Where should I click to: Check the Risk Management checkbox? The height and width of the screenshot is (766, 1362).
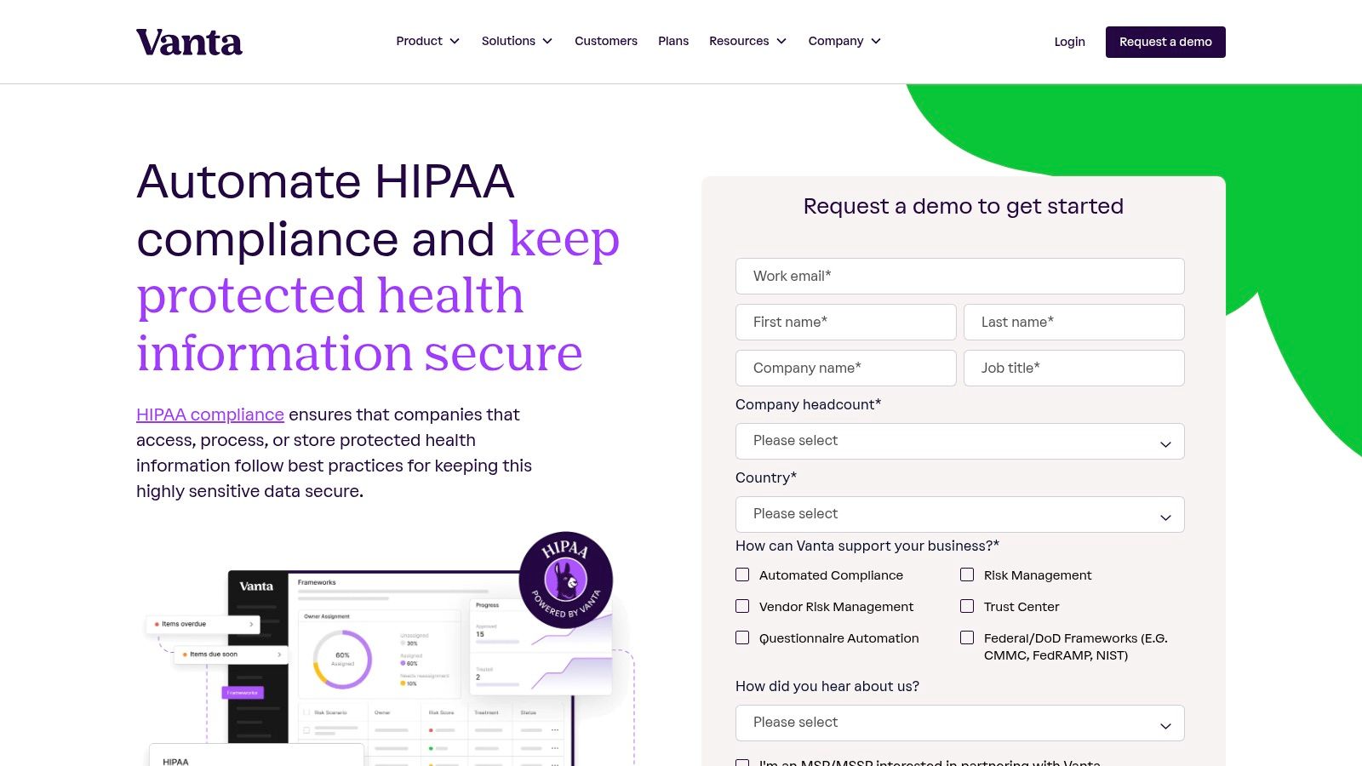pyautogui.click(x=967, y=575)
